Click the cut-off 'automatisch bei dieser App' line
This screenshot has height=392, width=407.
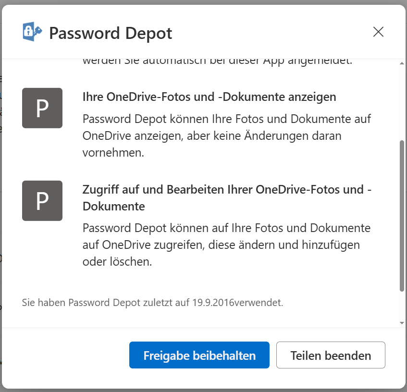click(x=217, y=62)
